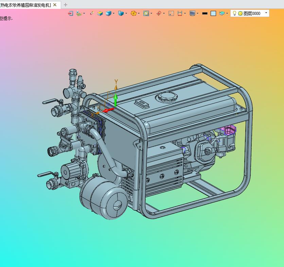Open the 图层0000 layer combo box
The width and height of the screenshot is (284, 267).
[250, 13]
